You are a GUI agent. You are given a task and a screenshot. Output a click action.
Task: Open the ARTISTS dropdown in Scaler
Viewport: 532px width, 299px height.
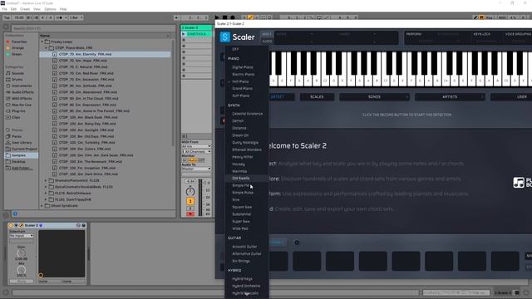[x=450, y=97]
